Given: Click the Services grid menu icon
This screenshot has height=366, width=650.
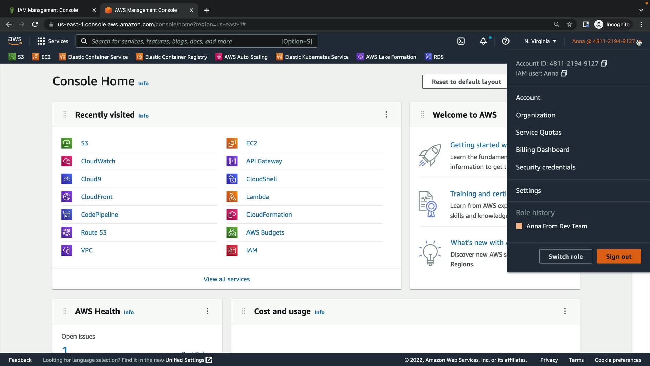Looking at the screenshot, I should (x=41, y=41).
